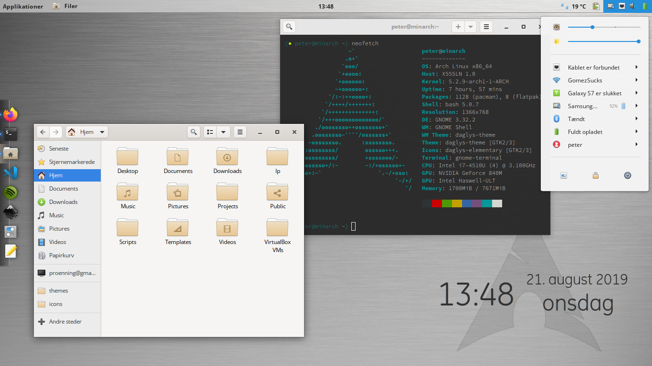Select Stjernemarkerede in the sidebar

pos(67,162)
